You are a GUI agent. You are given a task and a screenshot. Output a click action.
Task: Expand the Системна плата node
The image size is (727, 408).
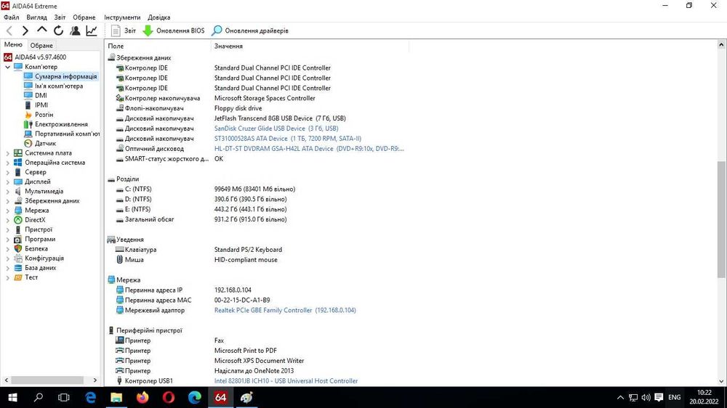coord(7,153)
